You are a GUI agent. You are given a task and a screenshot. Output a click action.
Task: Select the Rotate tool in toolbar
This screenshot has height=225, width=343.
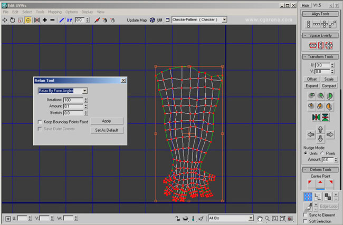pos(13,21)
